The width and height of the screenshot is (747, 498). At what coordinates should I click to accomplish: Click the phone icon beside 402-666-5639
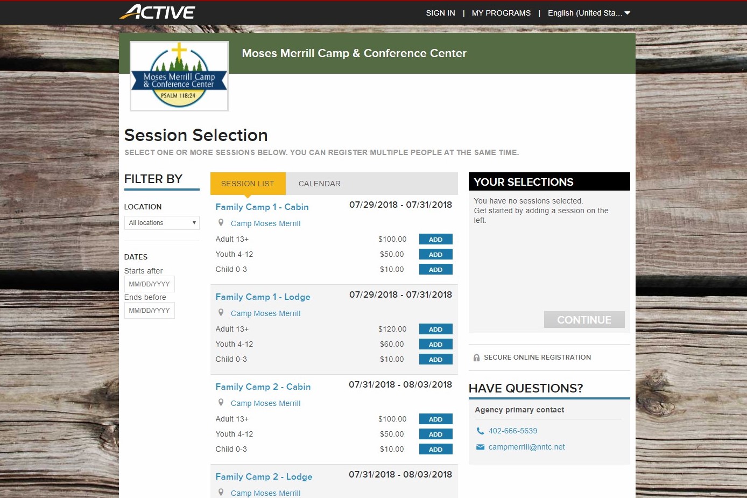pos(480,431)
